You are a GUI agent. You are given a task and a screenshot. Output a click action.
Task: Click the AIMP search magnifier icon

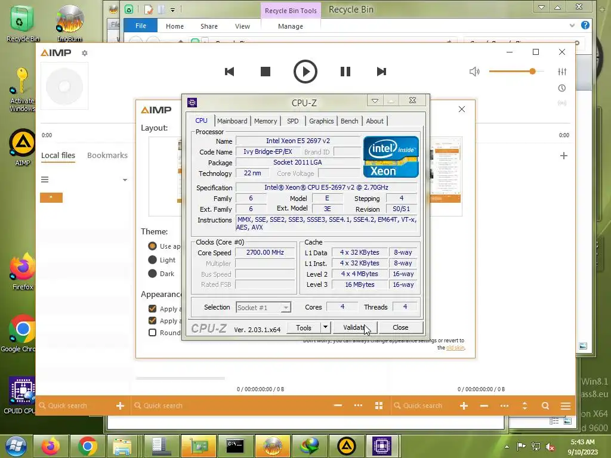[545, 406]
